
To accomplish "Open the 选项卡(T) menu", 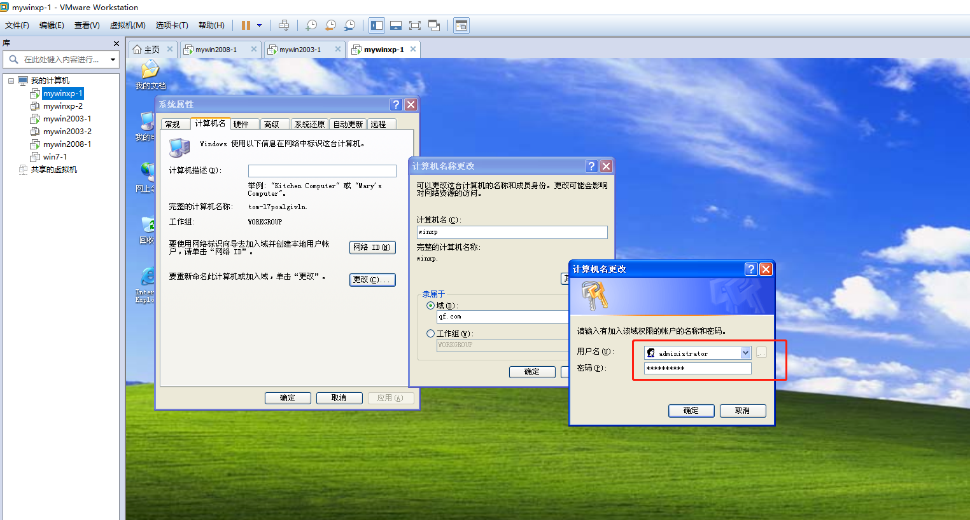I will [x=172, y=25].
